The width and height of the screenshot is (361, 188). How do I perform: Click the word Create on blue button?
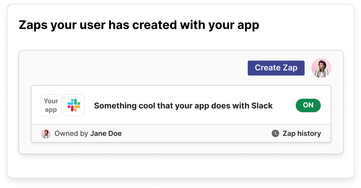(268, 68)
